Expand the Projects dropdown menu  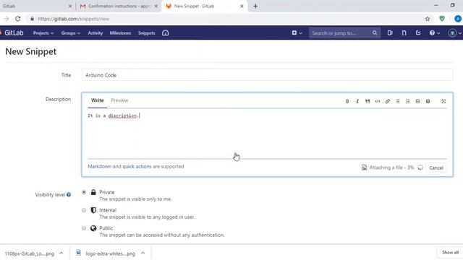click(x=43, y=33)
